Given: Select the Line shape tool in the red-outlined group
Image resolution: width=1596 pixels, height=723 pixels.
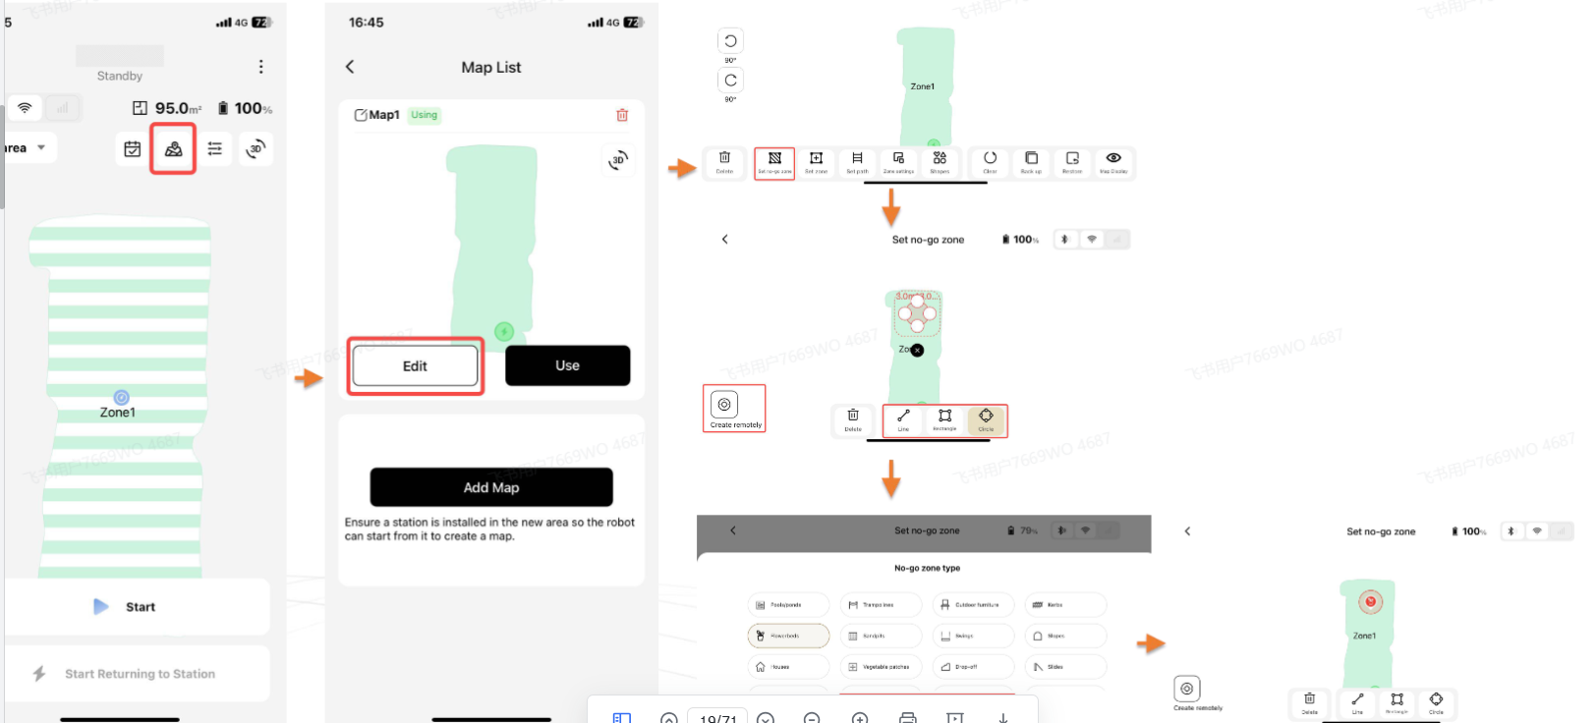Looking at the screenshot, I should tap(903, 420).
